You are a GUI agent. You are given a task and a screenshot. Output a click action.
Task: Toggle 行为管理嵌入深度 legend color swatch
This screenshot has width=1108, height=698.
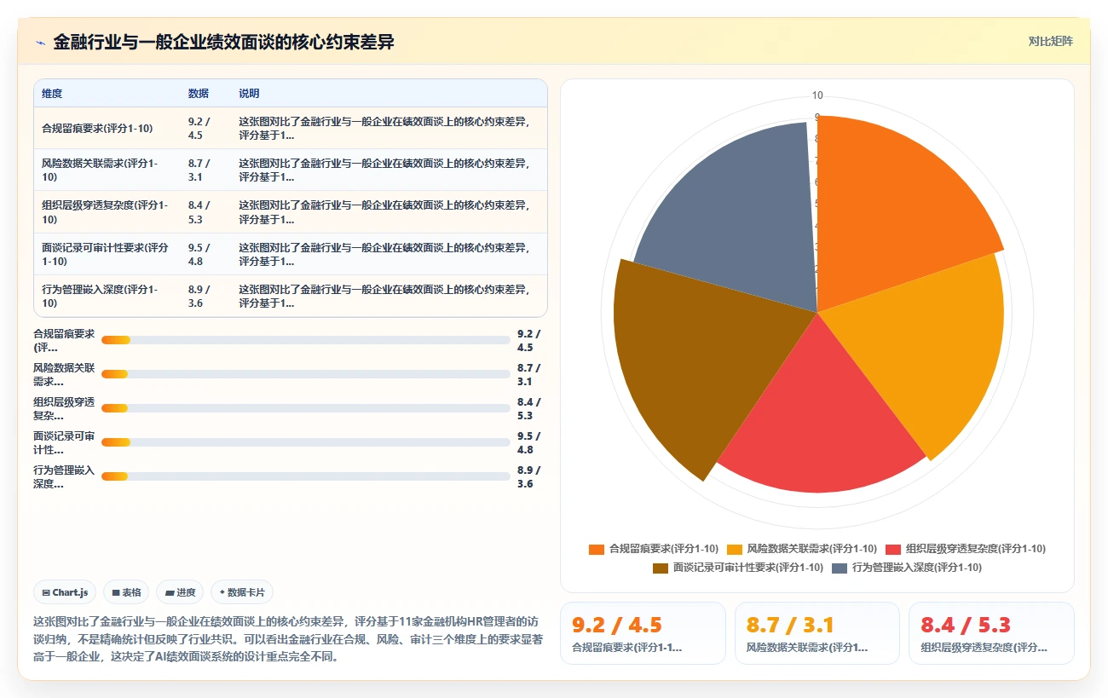click(x=840, y=568)
